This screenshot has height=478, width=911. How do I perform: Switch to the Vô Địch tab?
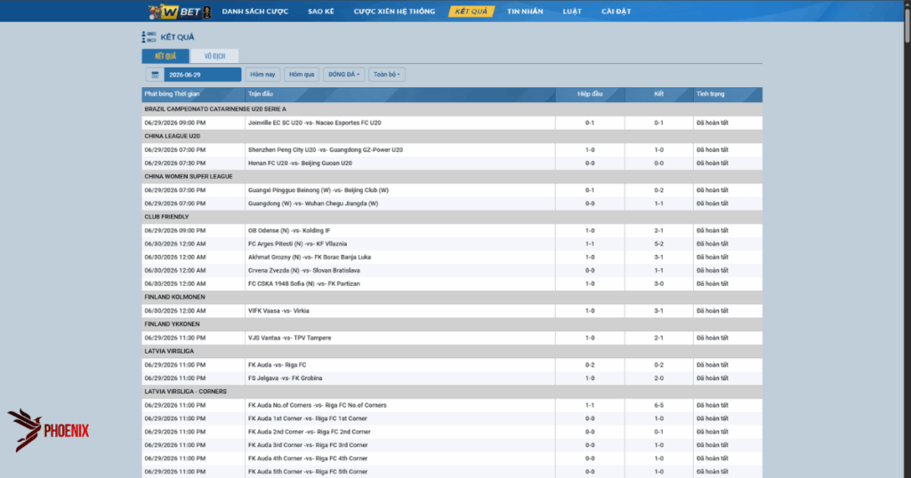pos(214,56)
